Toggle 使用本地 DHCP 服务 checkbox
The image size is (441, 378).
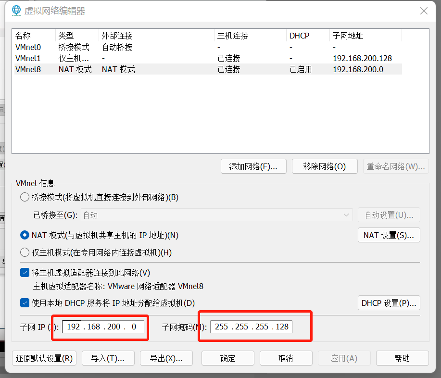(25, 303)
